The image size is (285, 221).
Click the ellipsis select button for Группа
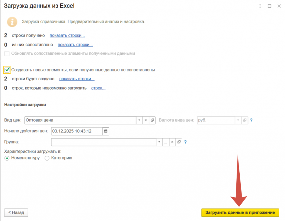(165, 142)
